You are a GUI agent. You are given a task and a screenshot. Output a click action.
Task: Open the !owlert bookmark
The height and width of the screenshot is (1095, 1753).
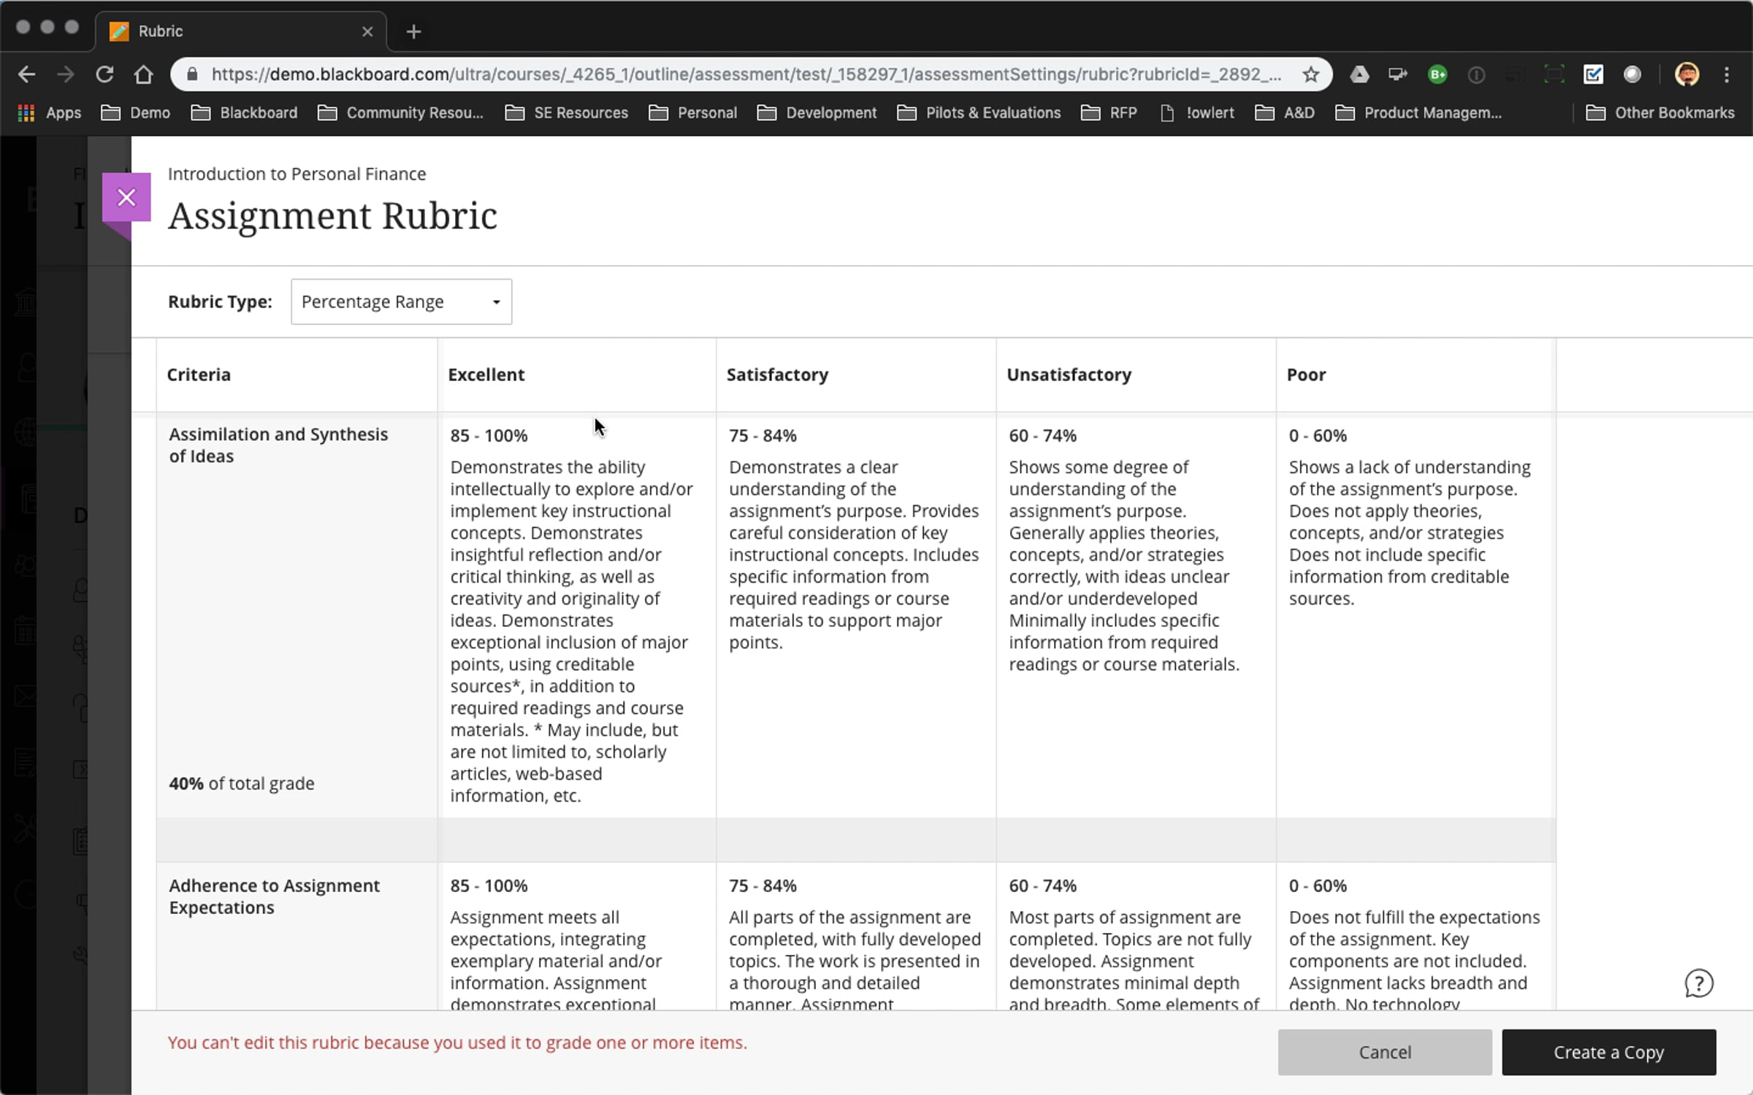point(1198,112)
